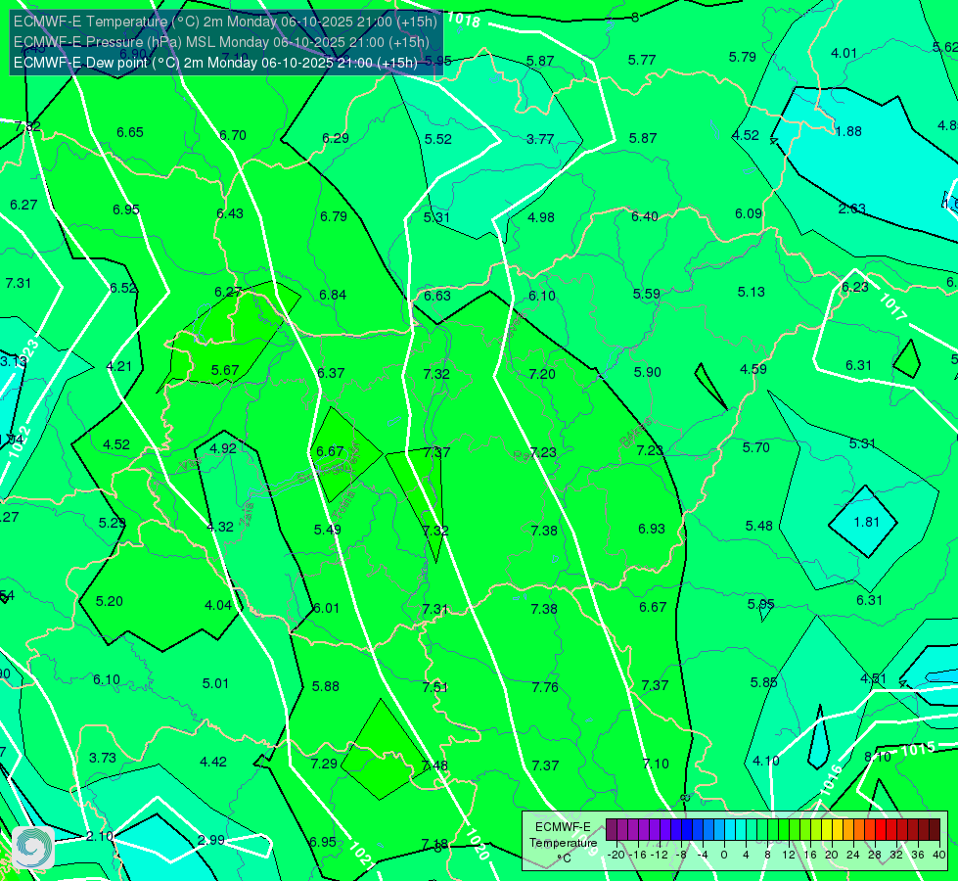Click the temperature value '4.04'
958x881 pixels.
[x=218, y=605]
